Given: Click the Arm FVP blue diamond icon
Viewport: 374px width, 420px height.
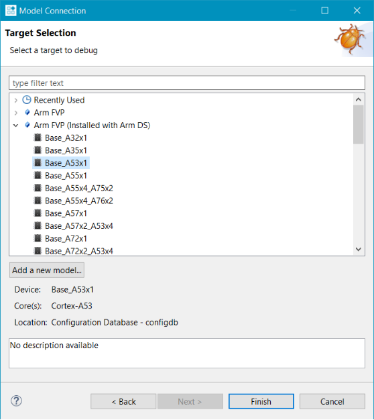Looking at the screenshot, I should point(27,112).
